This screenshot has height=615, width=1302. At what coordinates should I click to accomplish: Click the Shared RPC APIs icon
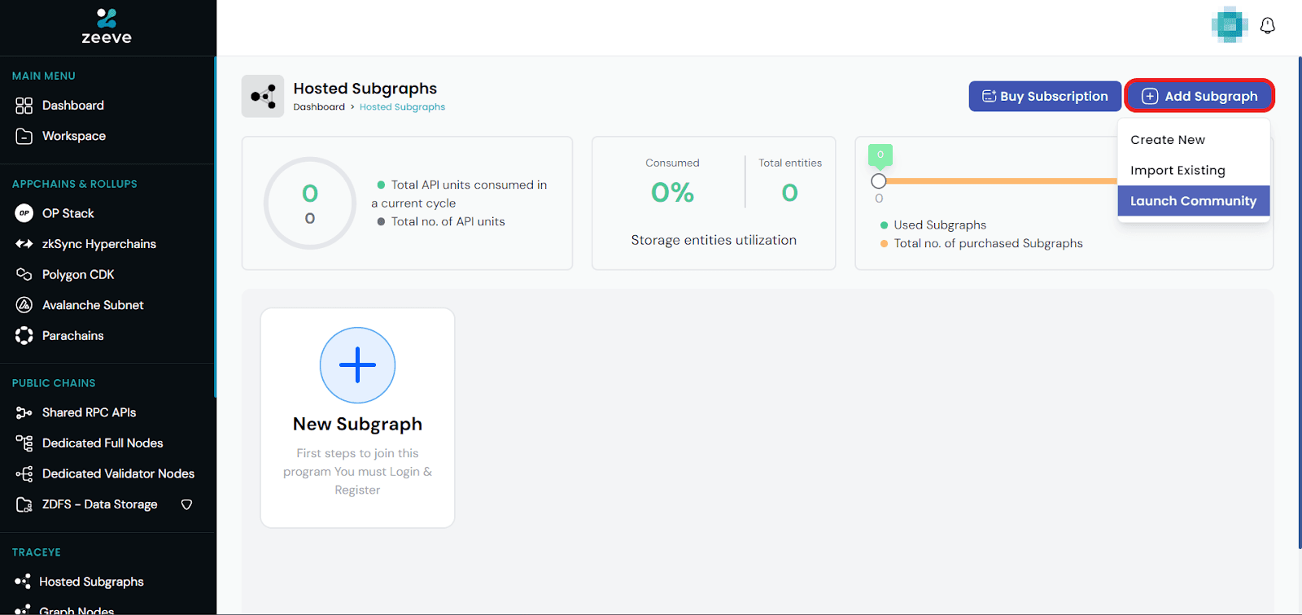pos(24,412)
